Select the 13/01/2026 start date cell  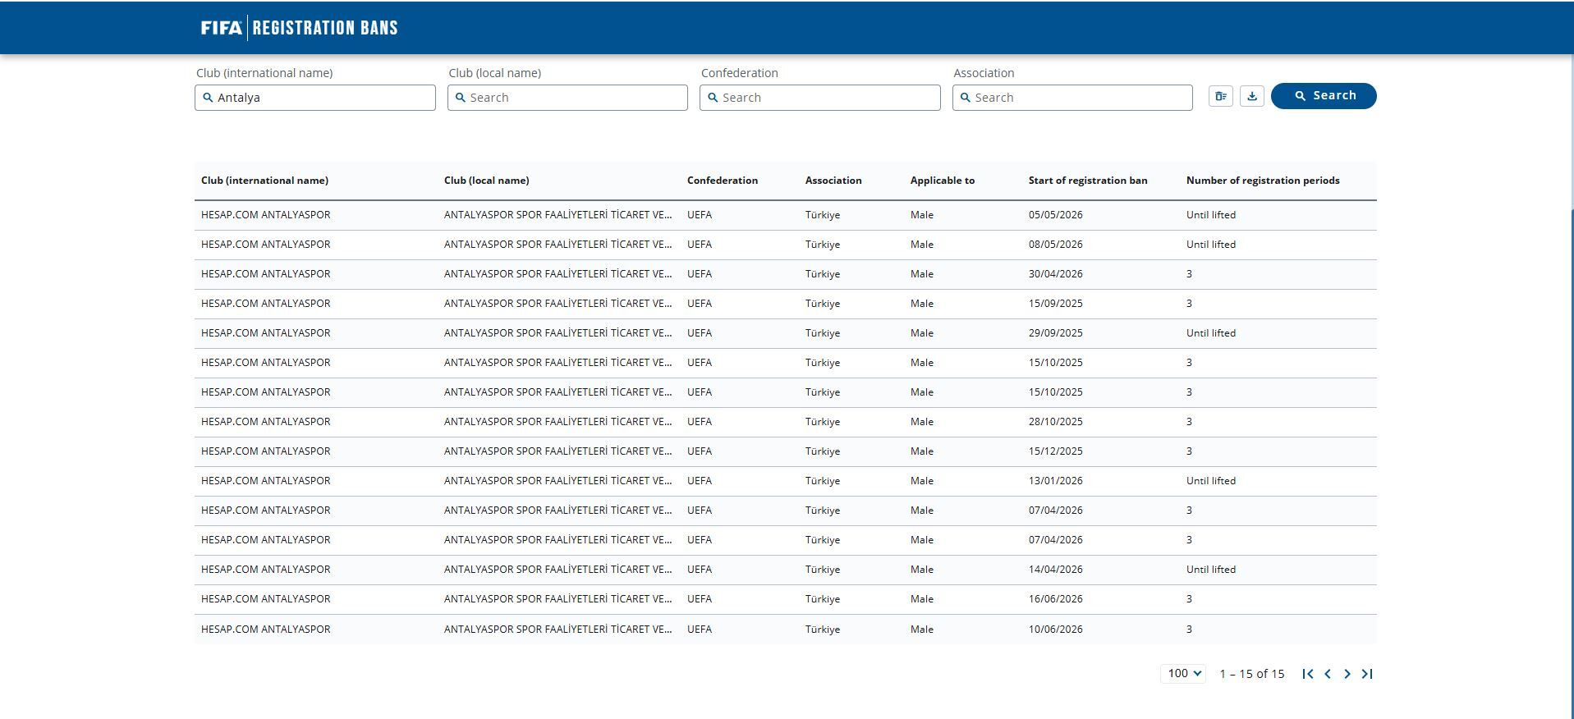tap(1056, 481)
